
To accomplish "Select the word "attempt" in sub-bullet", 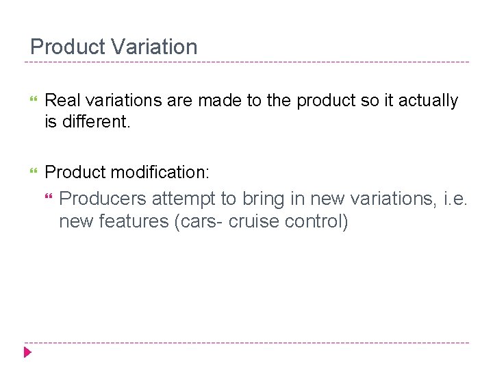I will 184,199.
